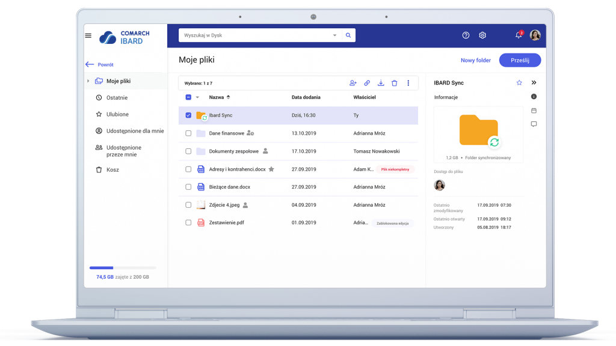Collapse details panel with double chevron
This screenshot has width=616, height=346.
click(x=534, y=83)
